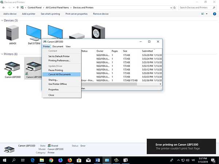The image size is (219, 164).
Task: Switch to Microsoft Word on taskbar
Action: [97, 160]
